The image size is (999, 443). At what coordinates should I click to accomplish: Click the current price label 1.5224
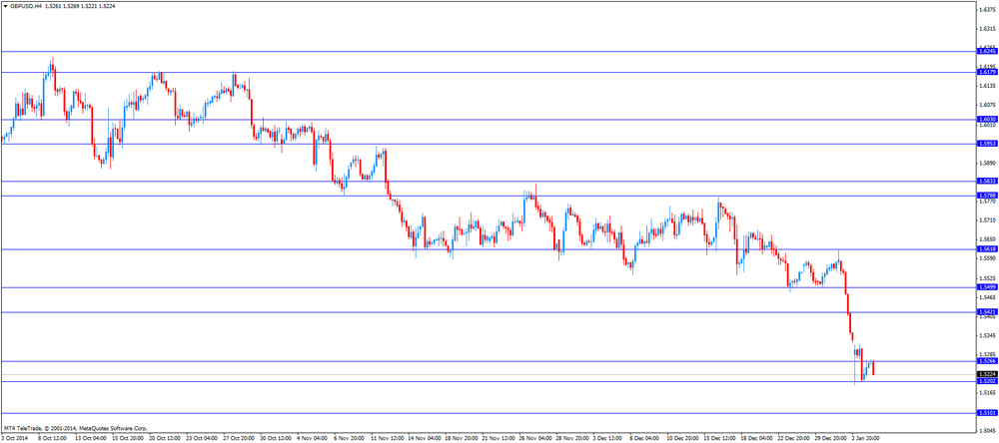(987, 374)
